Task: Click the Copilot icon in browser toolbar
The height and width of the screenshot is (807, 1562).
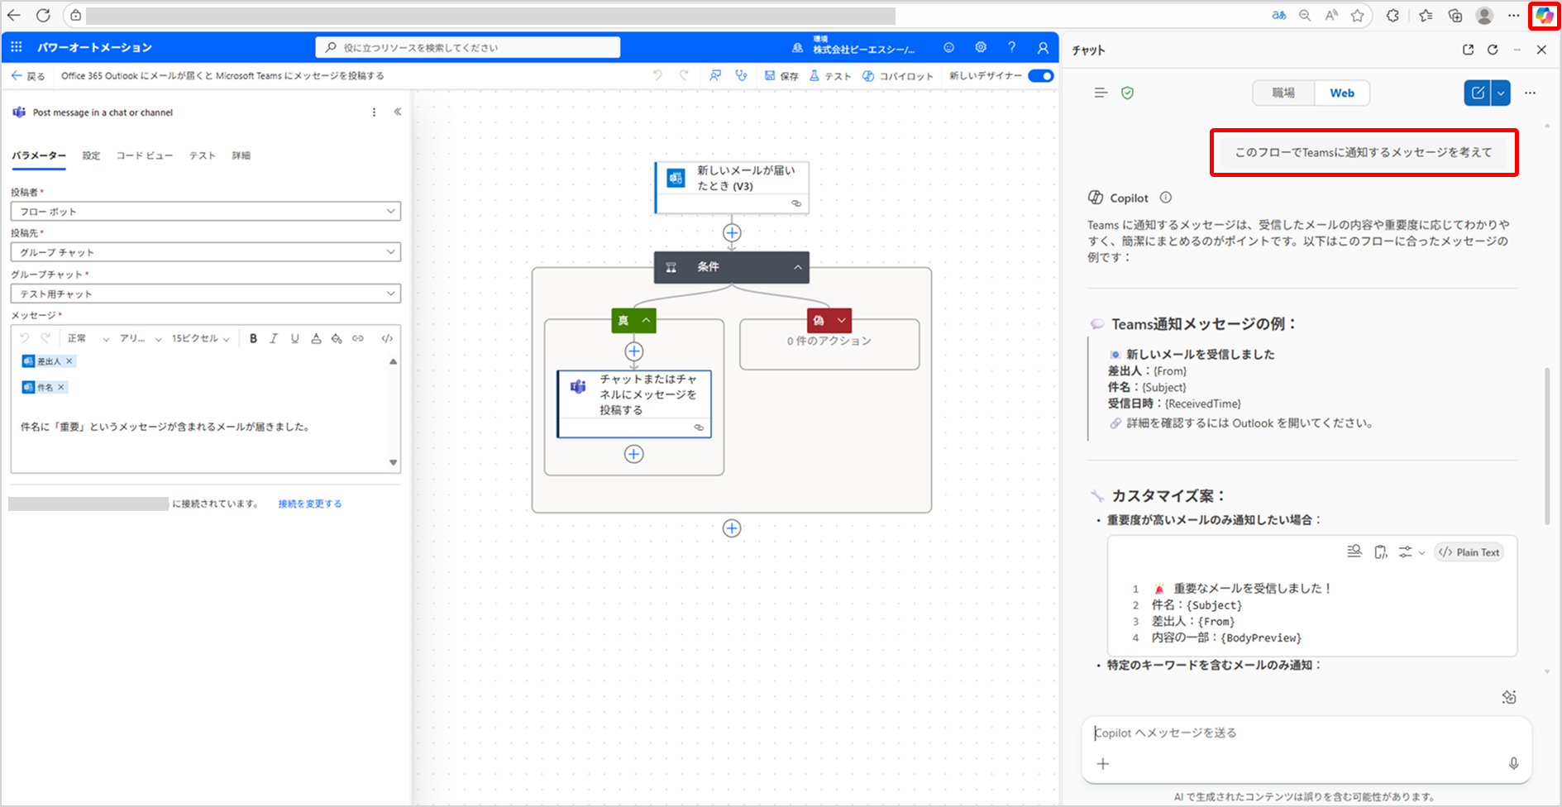Action: pos(1544,16)
